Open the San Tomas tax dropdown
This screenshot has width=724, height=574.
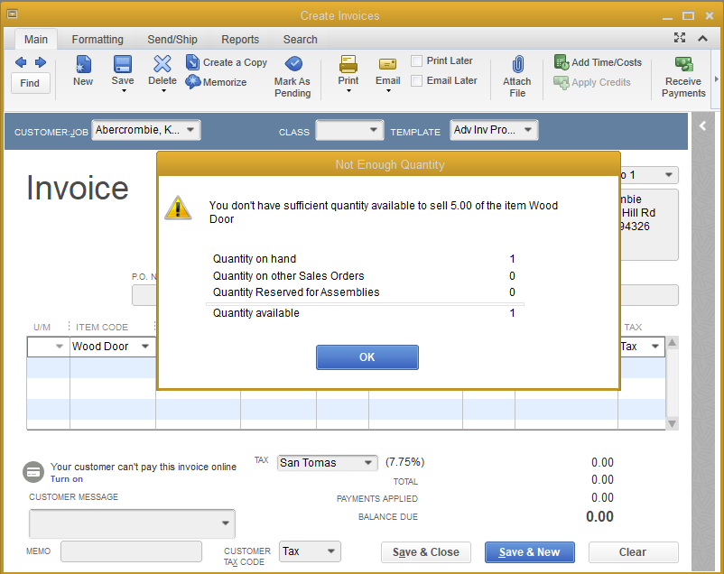(368, 463)
